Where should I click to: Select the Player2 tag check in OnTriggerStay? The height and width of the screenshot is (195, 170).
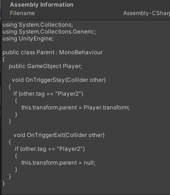coord(48,94)
